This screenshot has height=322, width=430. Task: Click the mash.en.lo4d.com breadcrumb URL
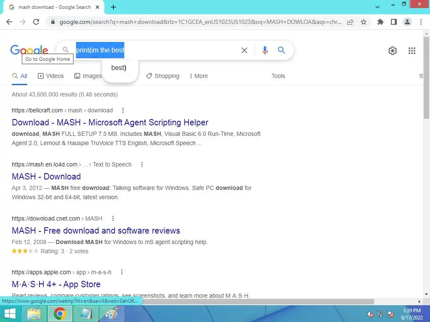[x=71, y=164]
